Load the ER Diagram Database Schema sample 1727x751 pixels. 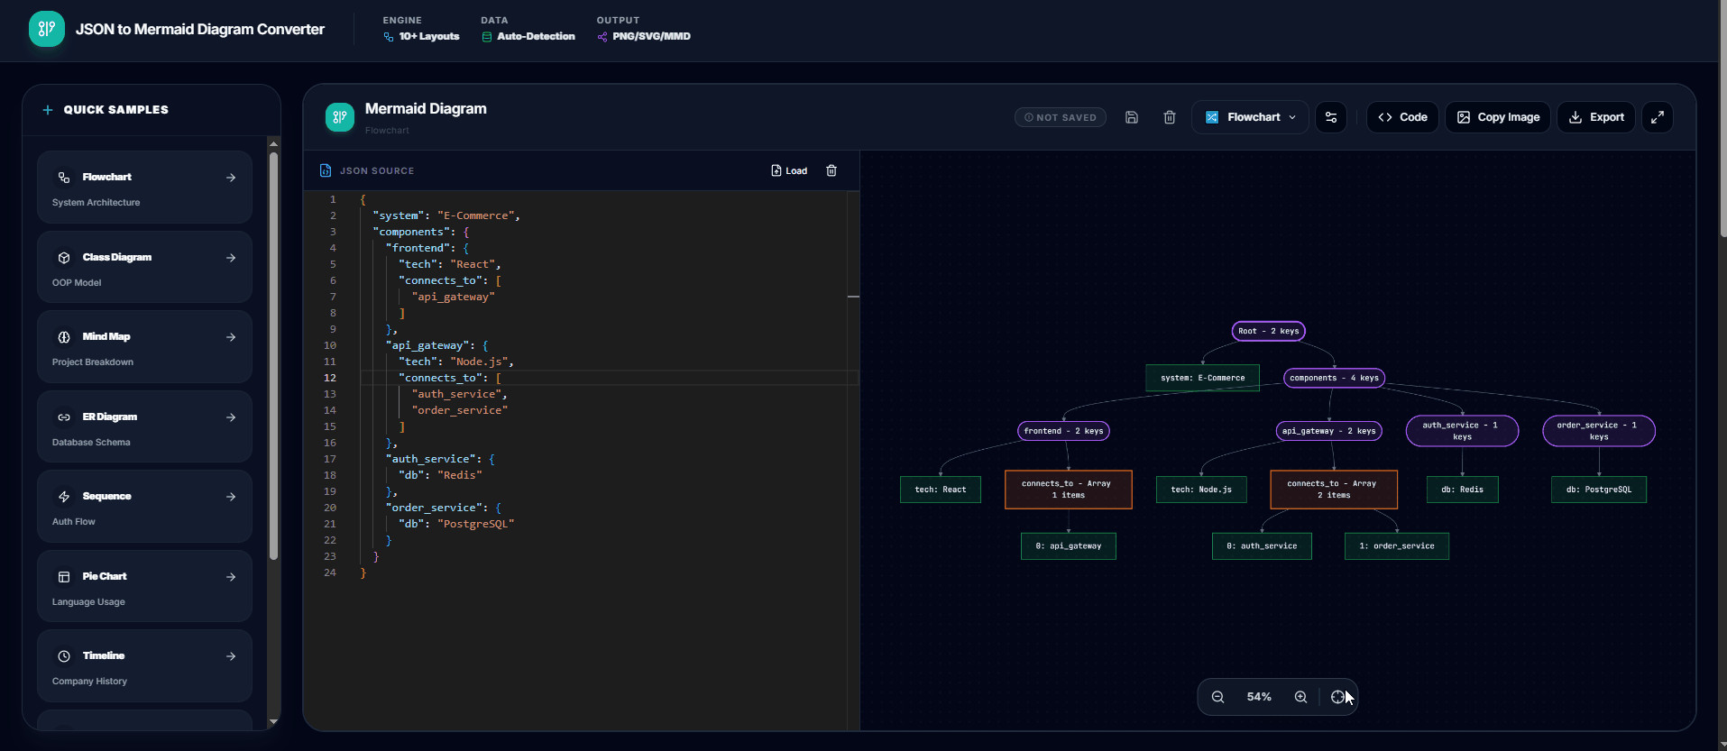(x=144, y=426)
